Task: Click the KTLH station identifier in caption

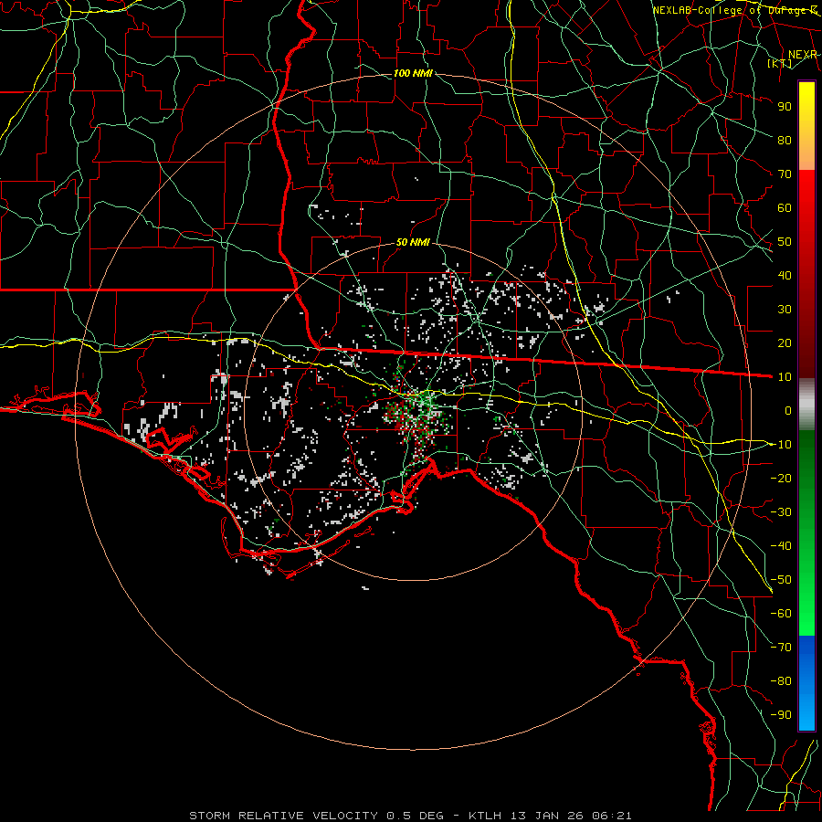Action: click(x=487, y=816)
